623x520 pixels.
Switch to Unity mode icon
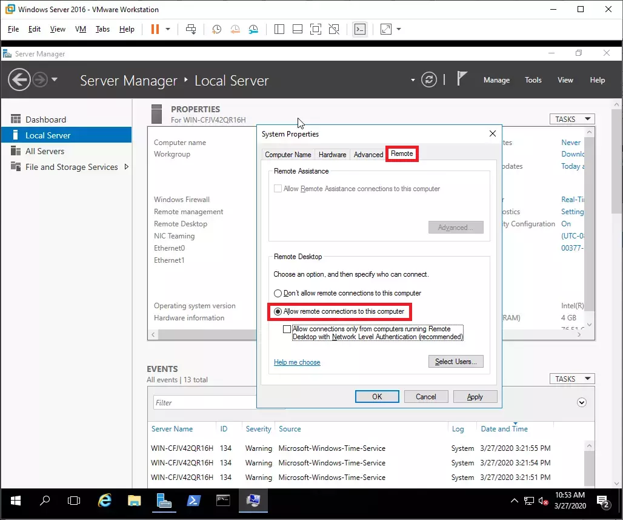(x=334, y=29)
